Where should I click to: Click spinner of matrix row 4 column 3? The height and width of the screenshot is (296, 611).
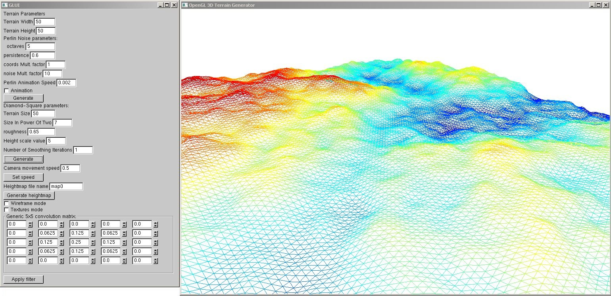[x=93, y=252]
